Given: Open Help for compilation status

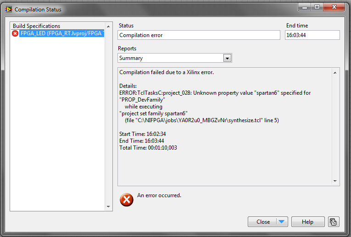Looking at the screenshot, I should tap(307, 222).
